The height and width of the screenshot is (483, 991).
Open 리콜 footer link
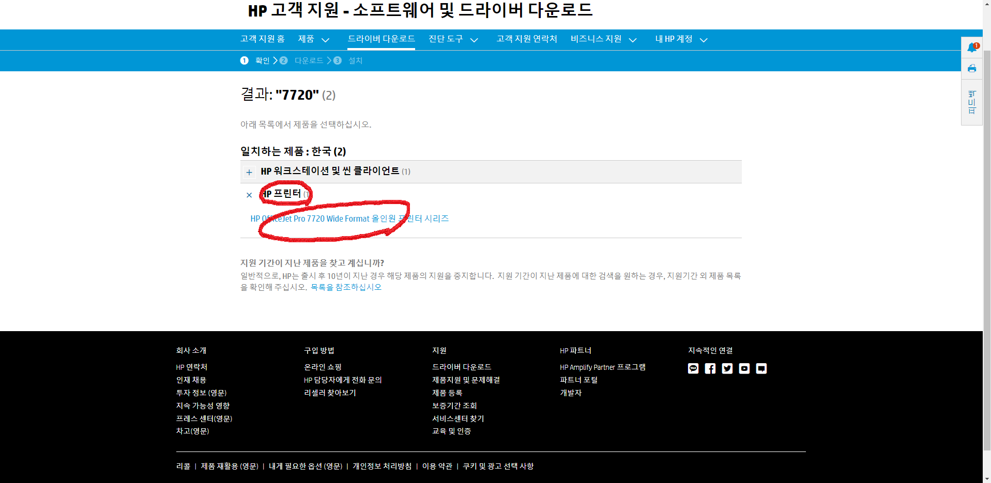[x=183, y=466]
